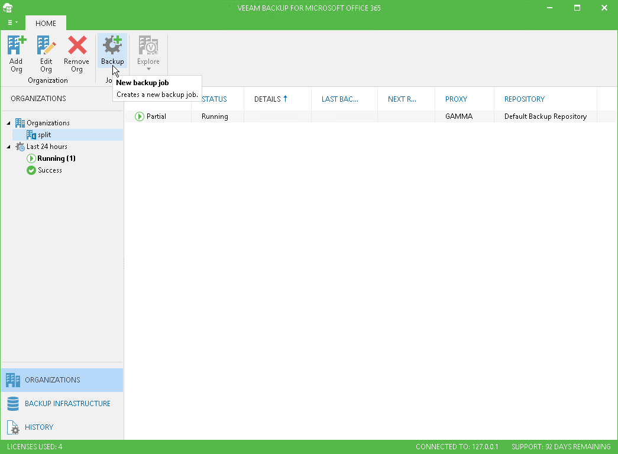Open the main application menu button
The width and height of the screenshot is (618, 454).
pyautogui.click(x=12, y=23)
